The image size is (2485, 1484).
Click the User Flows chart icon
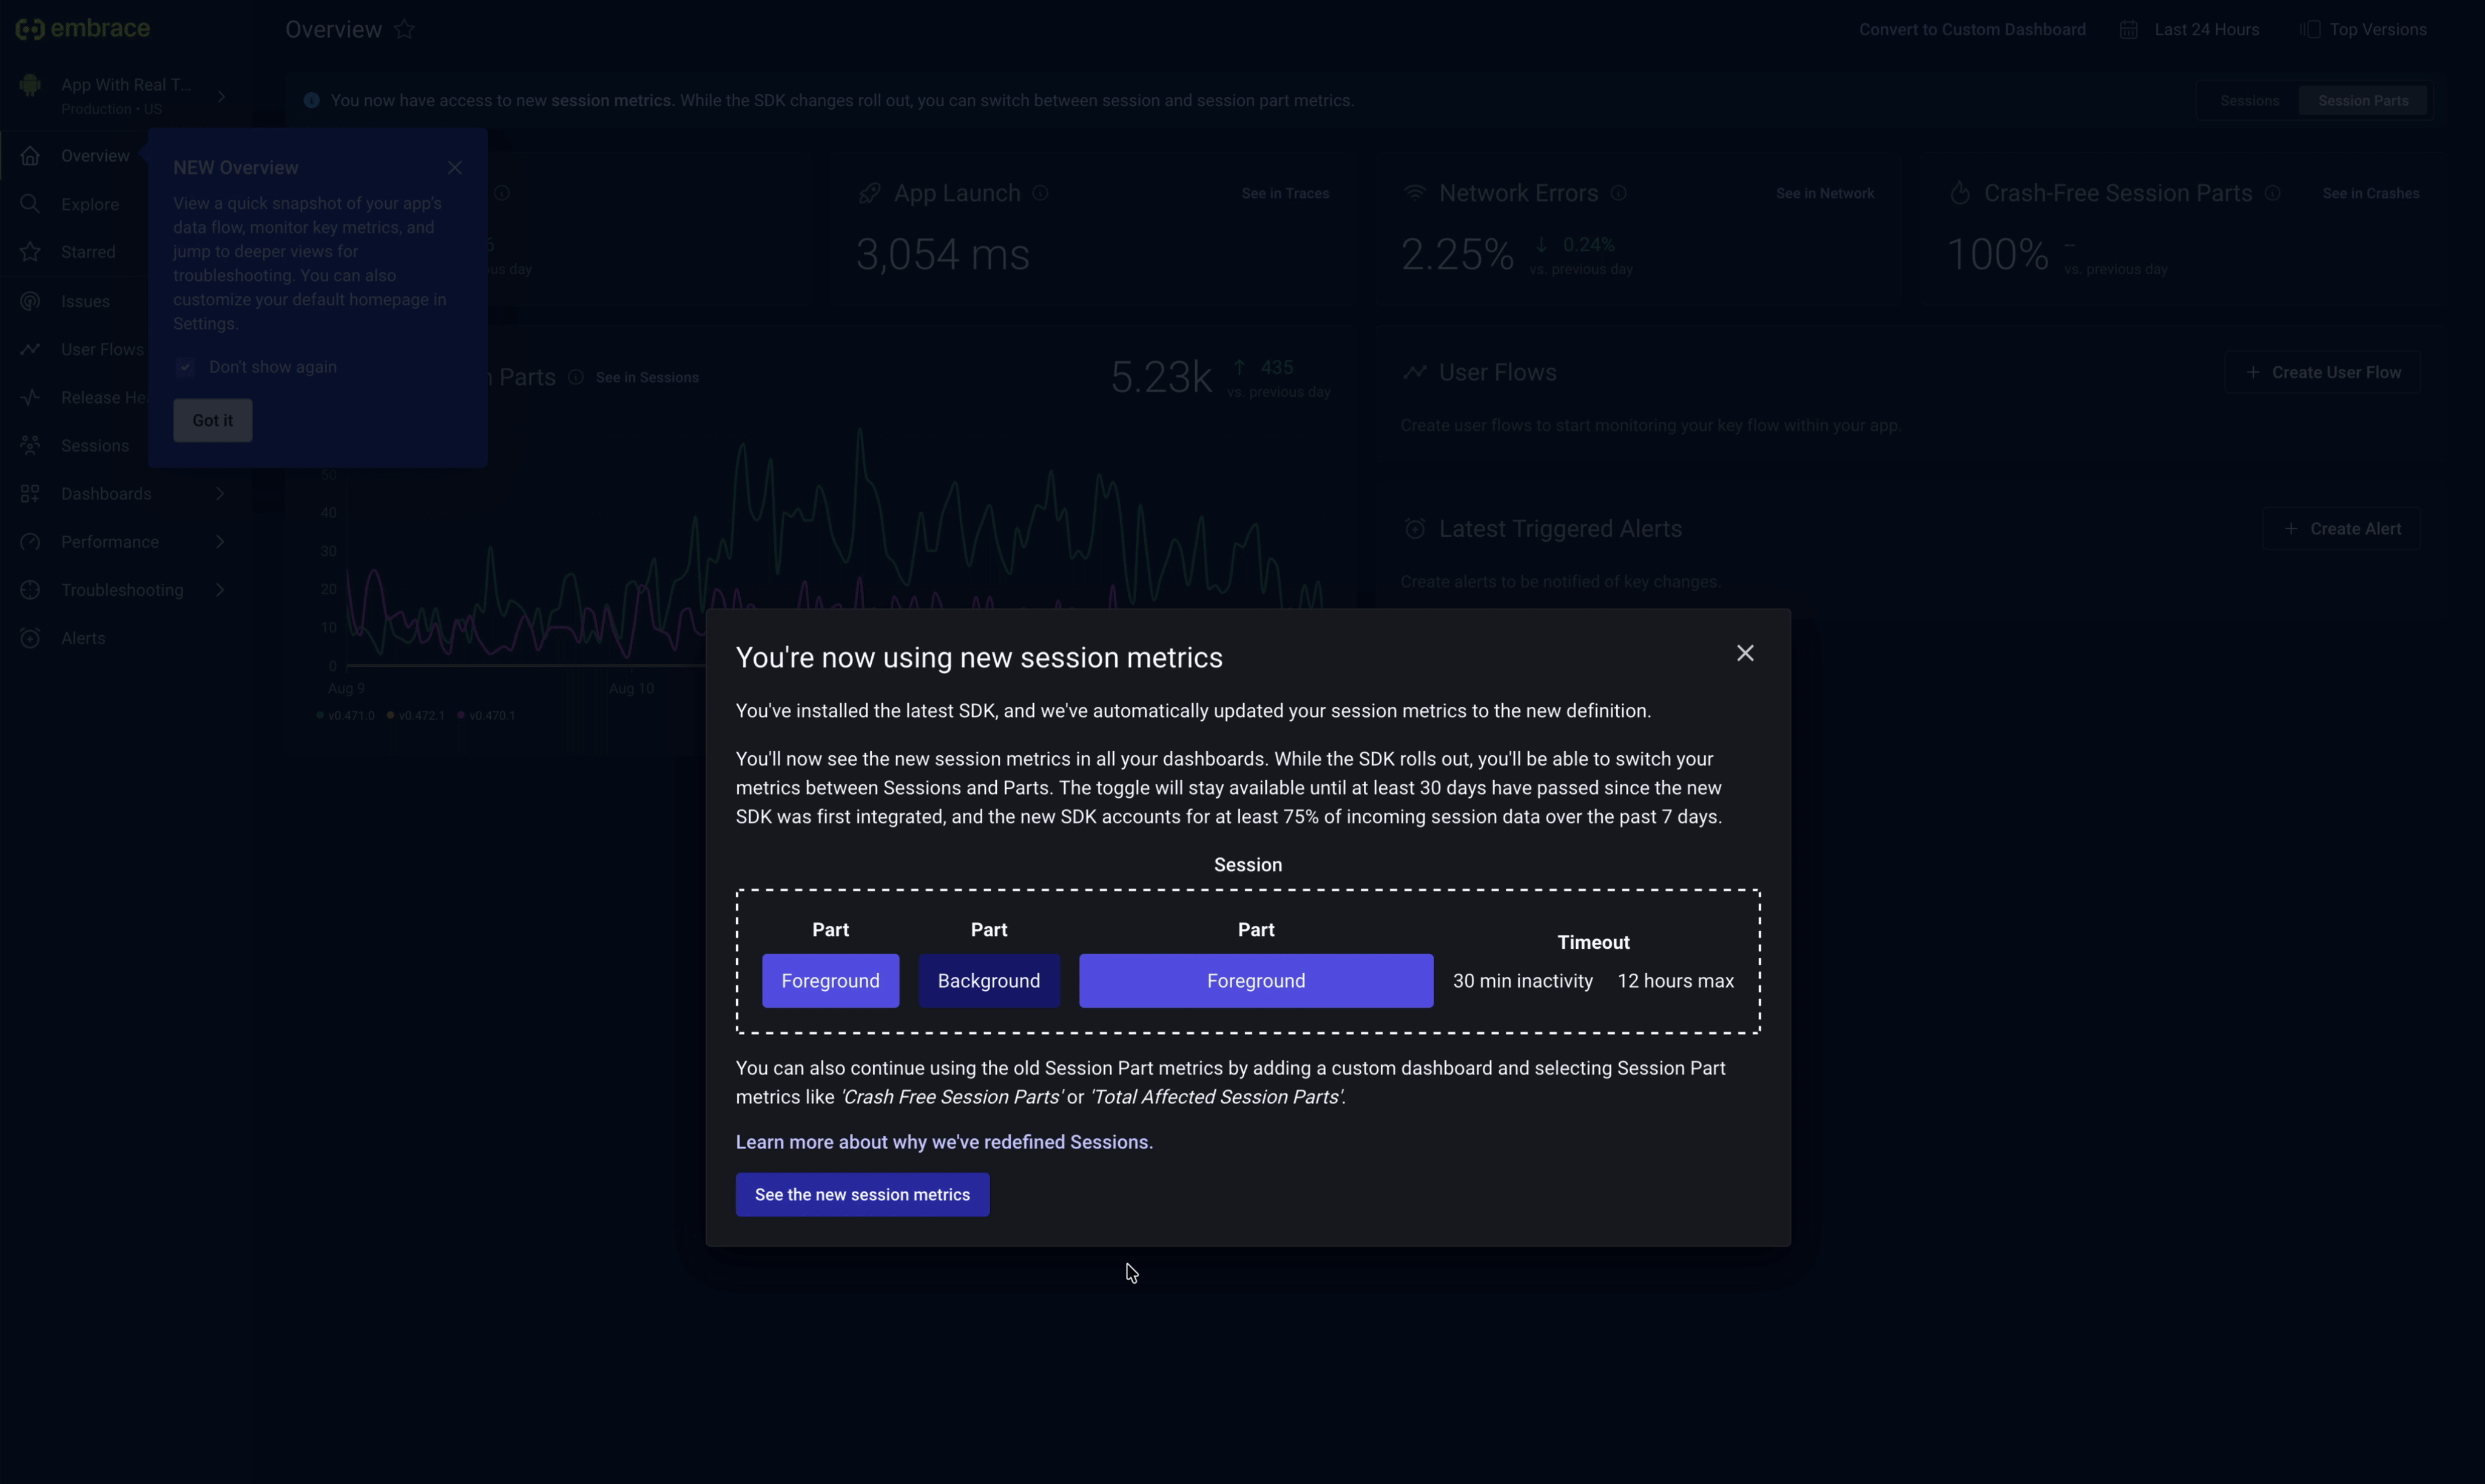[x=1414, y=372]
